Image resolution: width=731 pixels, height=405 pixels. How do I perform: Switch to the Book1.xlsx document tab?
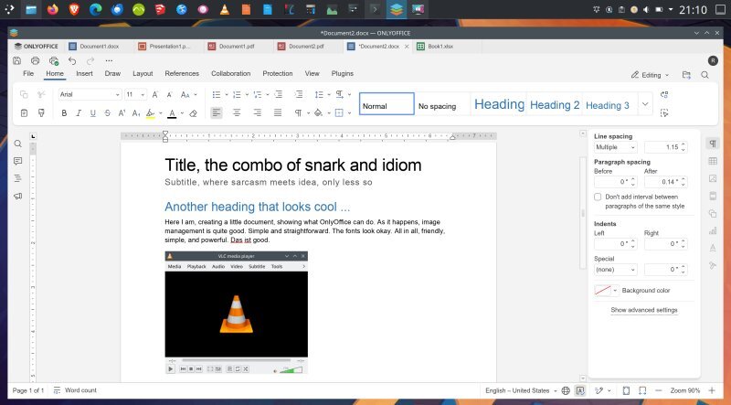click(440, 47)
